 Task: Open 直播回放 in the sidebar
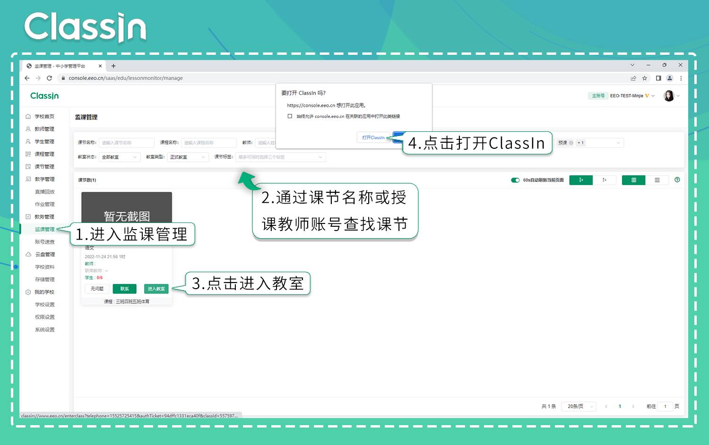coord(45,192)
